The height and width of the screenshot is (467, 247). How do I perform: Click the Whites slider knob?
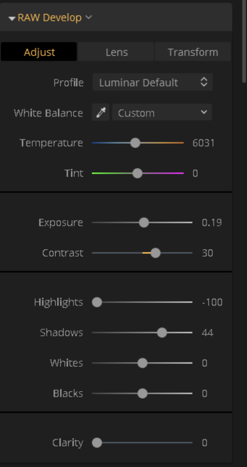[x=142, y=363]
